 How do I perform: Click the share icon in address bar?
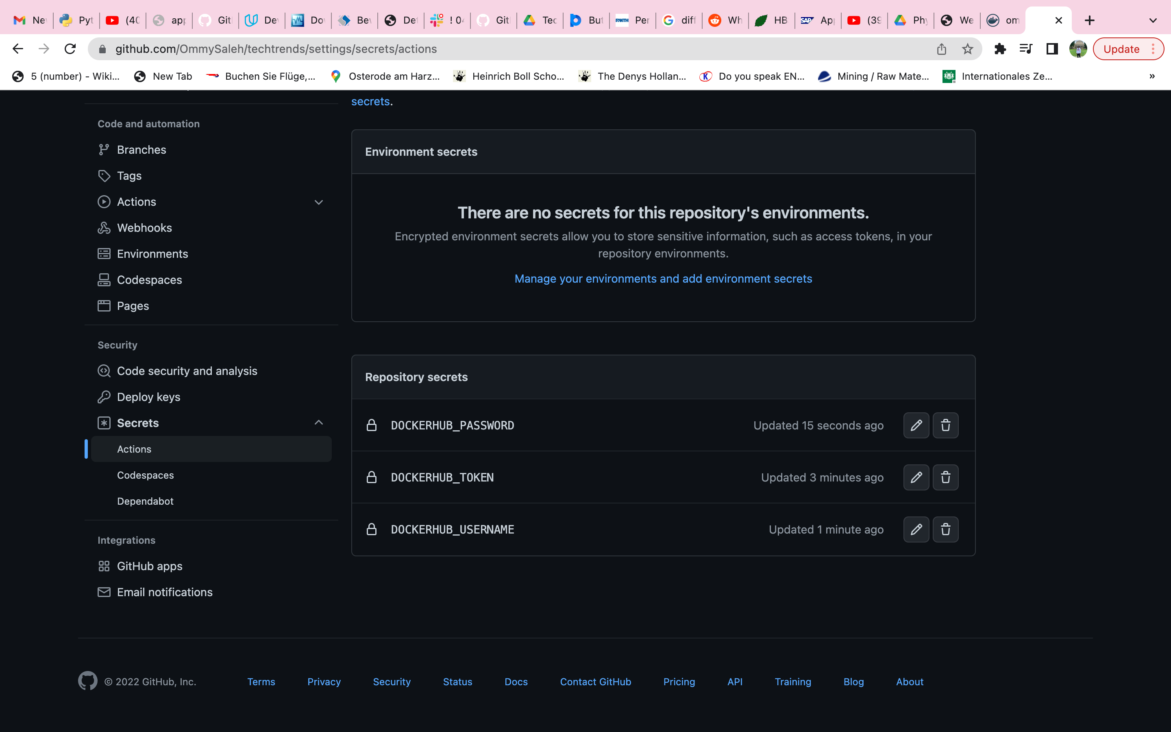tap(941, 49)
